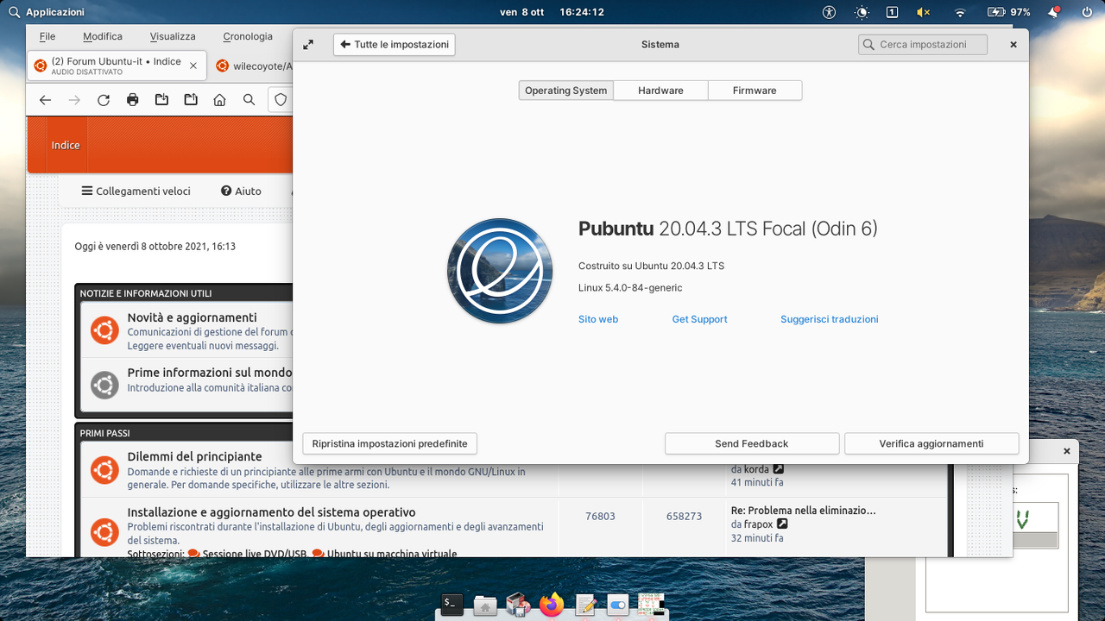This screenshot has height=621, width=1105.
Task: Open the muted sound indicator
Action: 924,12
